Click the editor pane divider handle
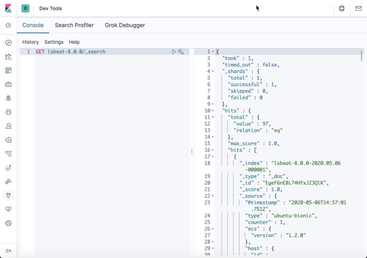Viewport: 367px width, 258px height. 192,152
